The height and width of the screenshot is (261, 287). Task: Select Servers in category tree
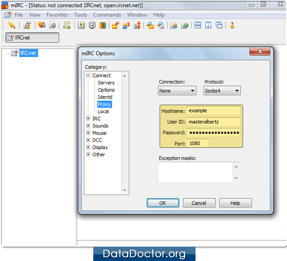coord(106,83)
